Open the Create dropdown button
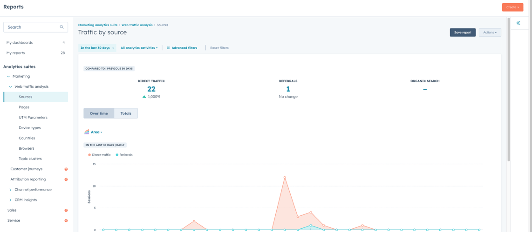The image size is (532, 232). coord(512,7)
